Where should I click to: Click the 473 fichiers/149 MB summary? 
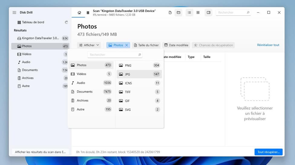tap(97, 34)
